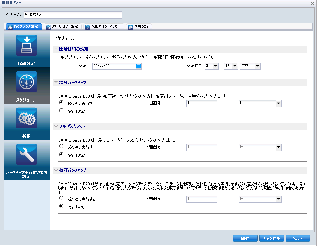The image size is (317, 246).
Task: Select 繰り返し実行する for 検証バックアップ
Action: click(x=61, y=198)
